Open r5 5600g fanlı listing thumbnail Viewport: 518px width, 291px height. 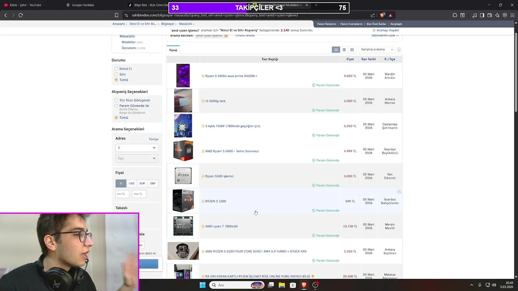pyautogui.click(x=183, y=101)
